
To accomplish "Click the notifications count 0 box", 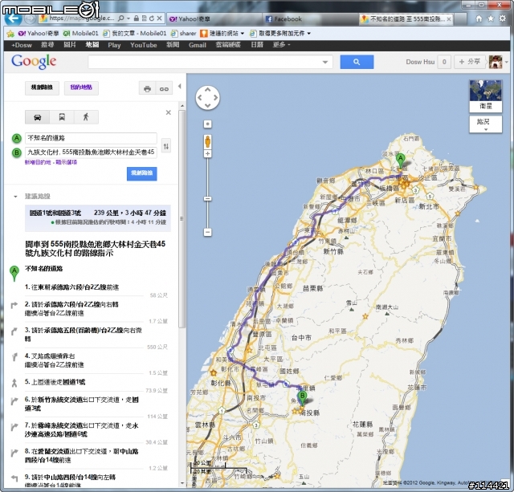I will click(444, 62).
